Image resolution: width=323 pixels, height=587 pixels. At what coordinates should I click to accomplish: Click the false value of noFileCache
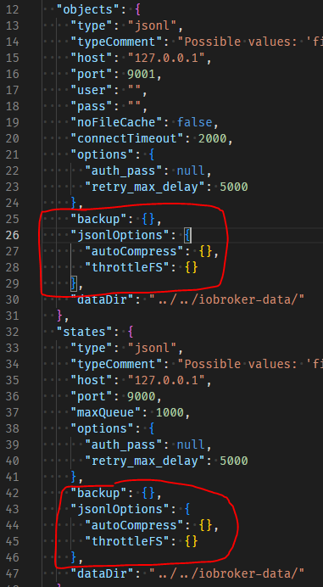[194, 122]
